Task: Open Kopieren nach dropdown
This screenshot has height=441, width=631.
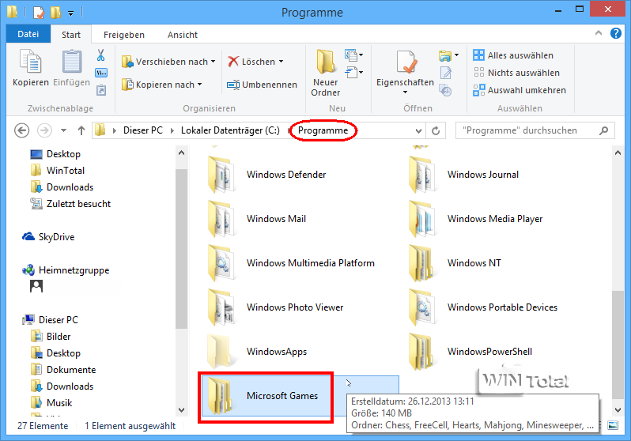Action: click(162, 85)
